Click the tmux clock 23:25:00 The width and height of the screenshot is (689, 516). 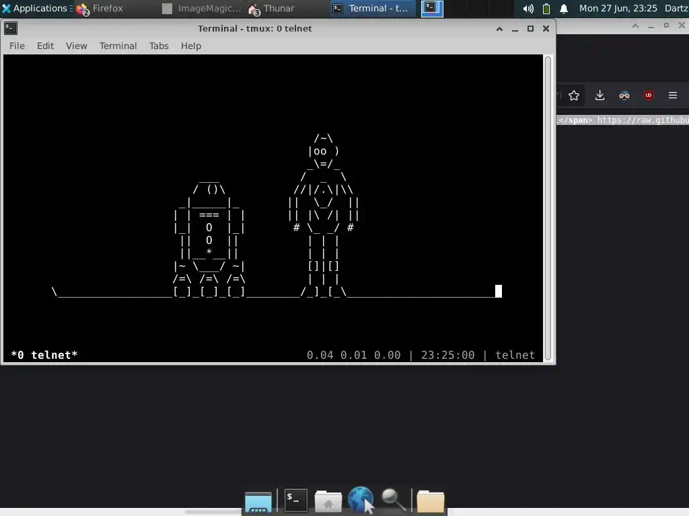click(x=447, y=355)
